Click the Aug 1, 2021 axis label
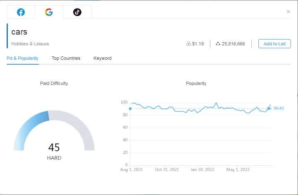 131,169
